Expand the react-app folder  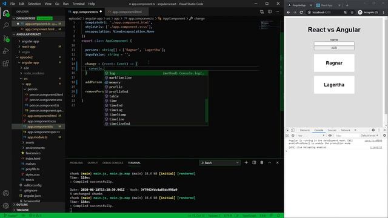(28, 47)
